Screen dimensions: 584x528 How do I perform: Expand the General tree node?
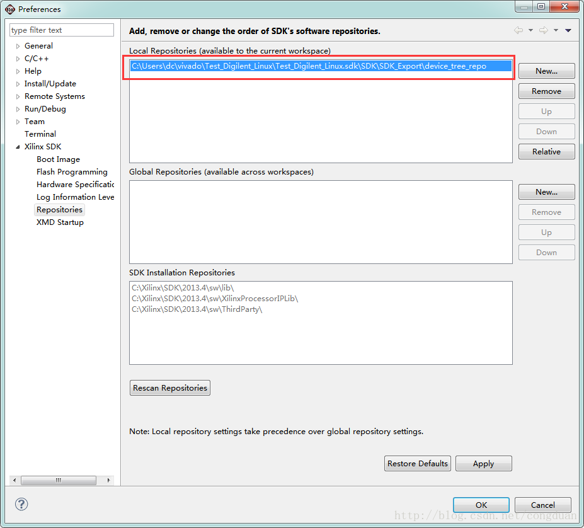(x=18, y=46)
